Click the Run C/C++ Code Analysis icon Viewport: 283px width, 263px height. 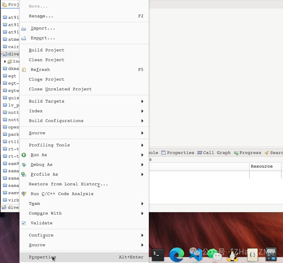(24, 194)
